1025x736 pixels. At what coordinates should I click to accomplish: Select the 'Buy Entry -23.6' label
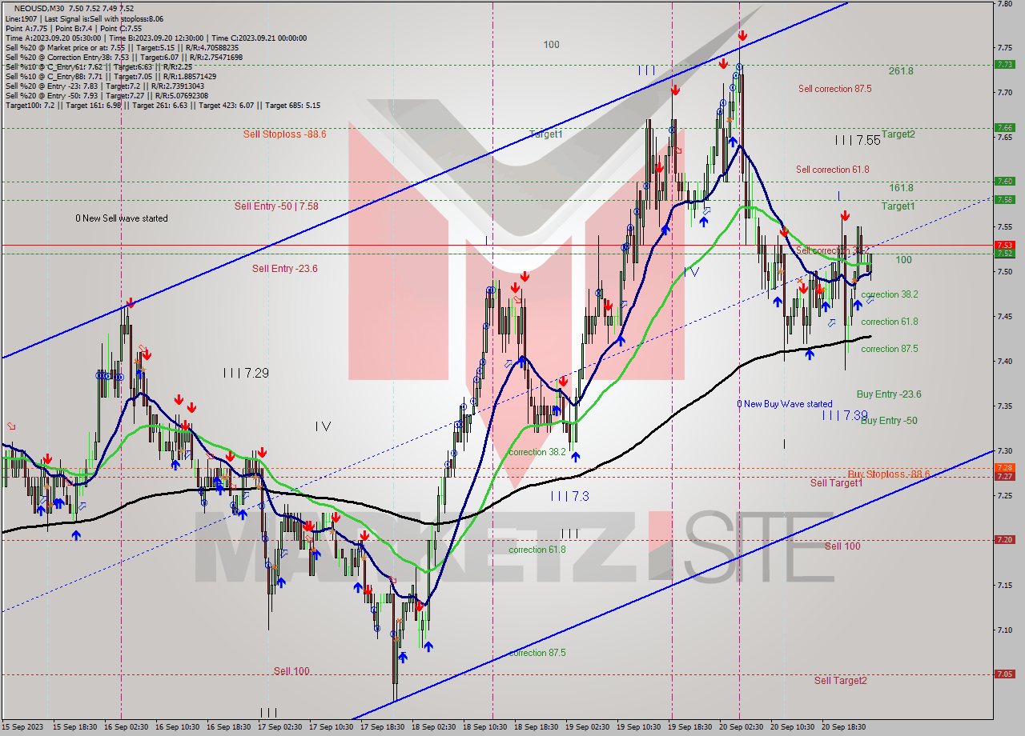pyautogui.click(x=889, y=394)
